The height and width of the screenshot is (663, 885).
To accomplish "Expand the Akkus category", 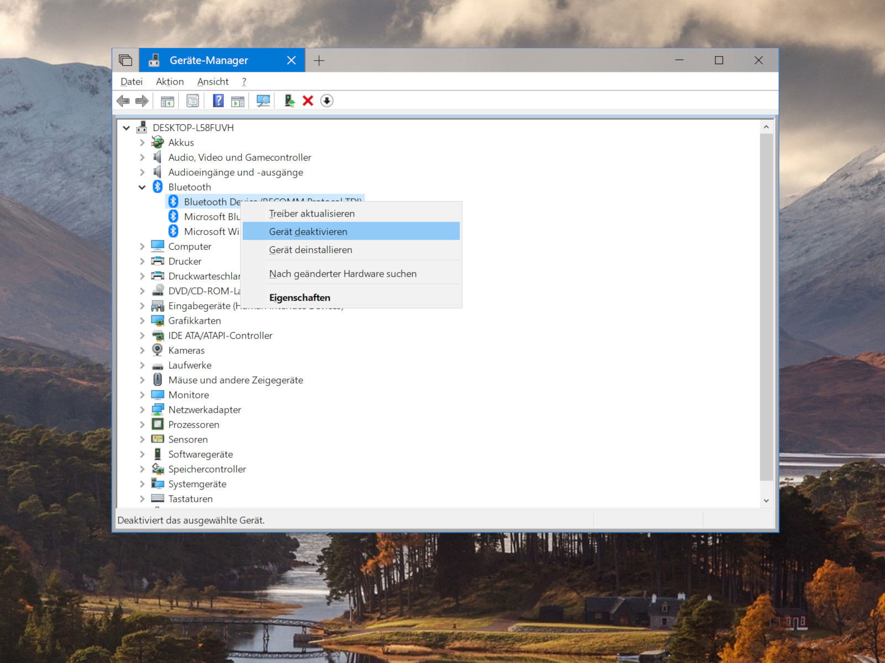I will pos(142,143).
